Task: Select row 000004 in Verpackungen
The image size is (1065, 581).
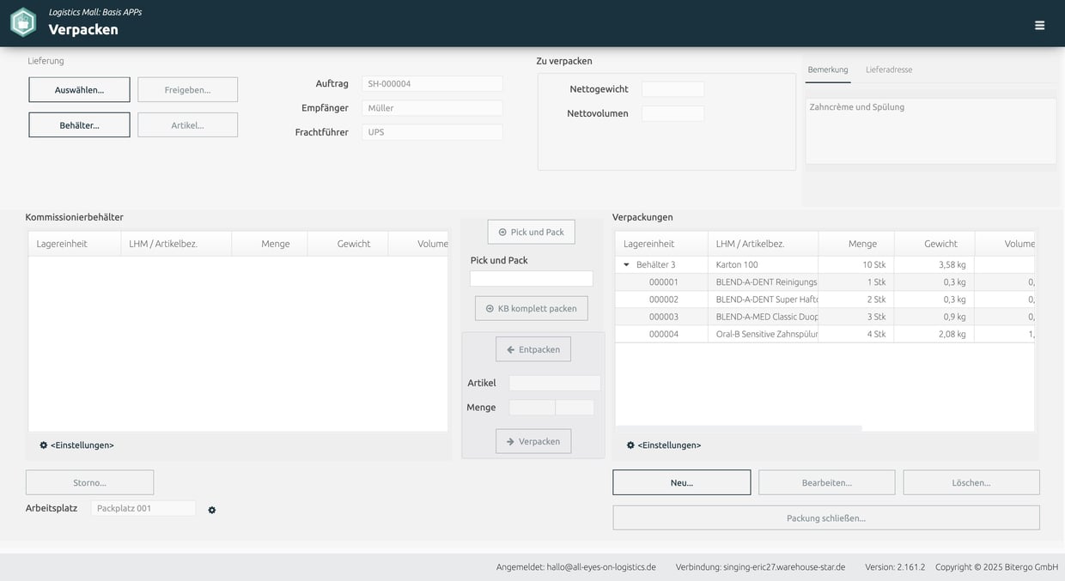Action: (825, 334)
